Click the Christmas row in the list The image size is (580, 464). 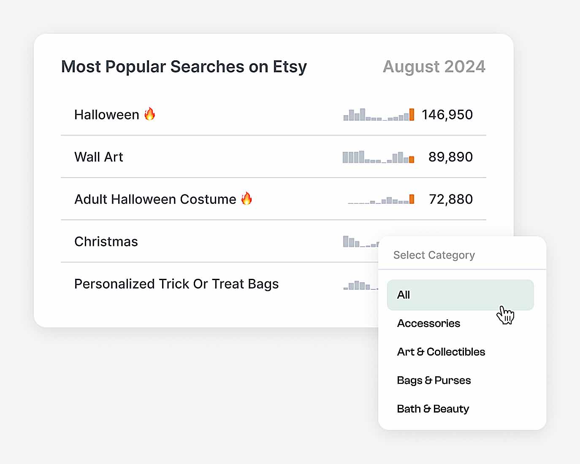click(106, 241)
